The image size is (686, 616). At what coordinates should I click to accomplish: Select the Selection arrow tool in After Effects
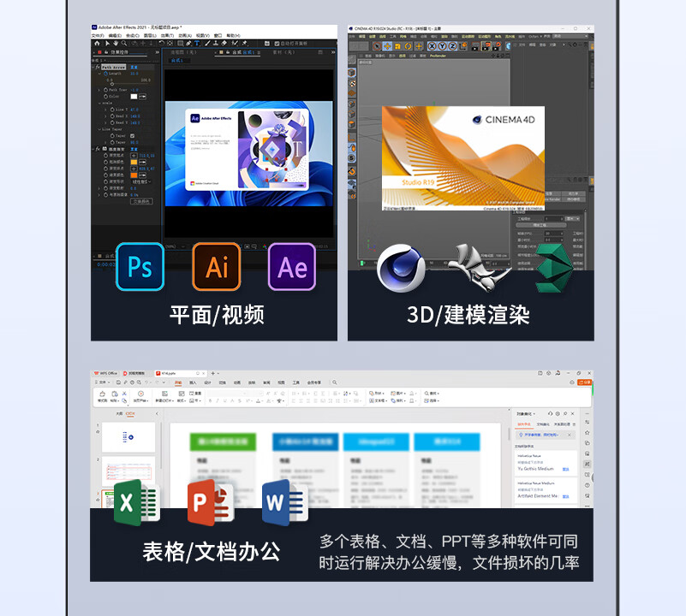pyautogui.click(x=107, y=44)
